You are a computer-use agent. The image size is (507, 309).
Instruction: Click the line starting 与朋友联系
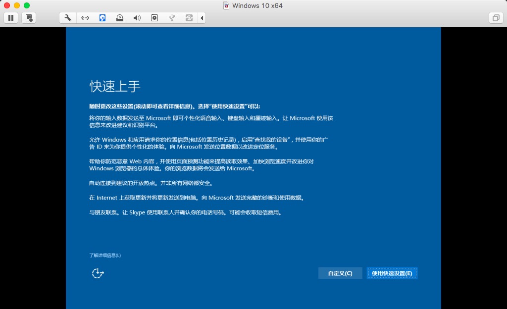click(x=186, y=212)
